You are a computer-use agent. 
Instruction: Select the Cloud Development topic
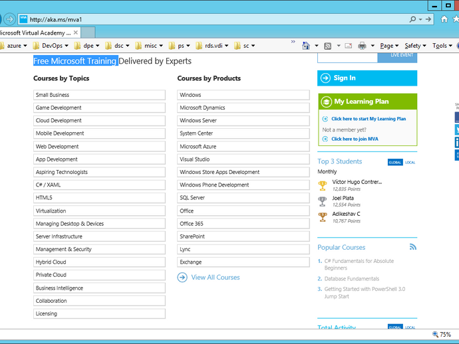99,120
